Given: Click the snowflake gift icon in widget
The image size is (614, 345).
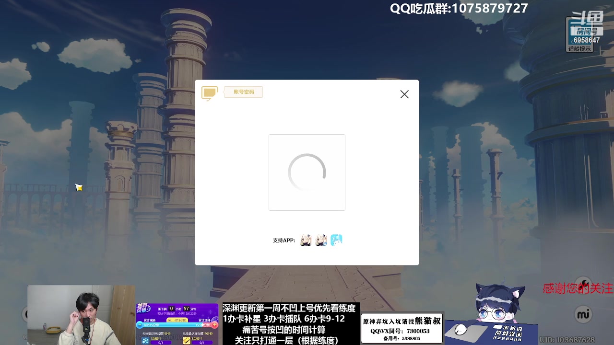Looking at the screenshot, I should tap(145, 340).
